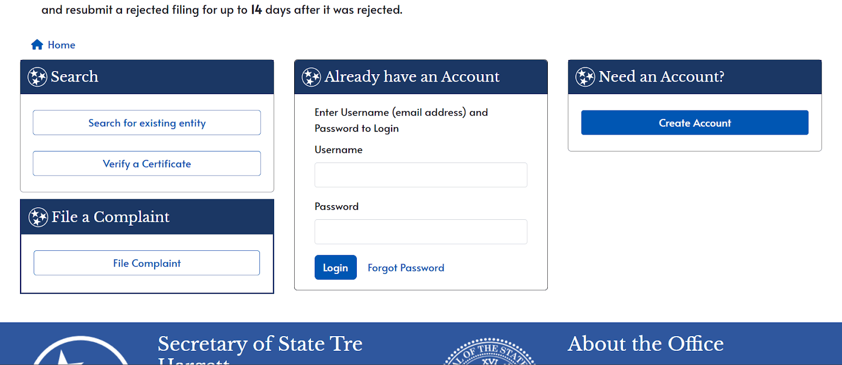The image size is (842, 365).
Task: Click the Create Account button
Action: pos(695,123)
